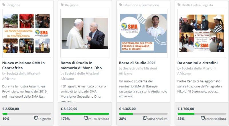
Task: Click the SMA seminary student banner image
Action: (x=143, y=33)
